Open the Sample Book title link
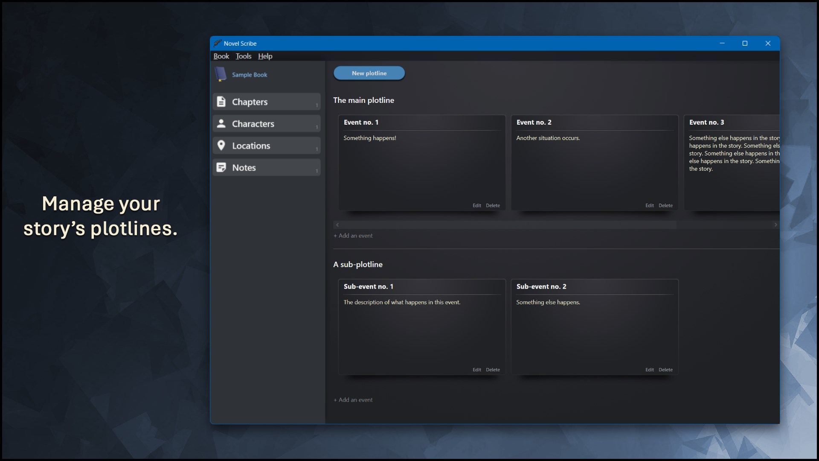819x461 pixels. tap(250, 75)
